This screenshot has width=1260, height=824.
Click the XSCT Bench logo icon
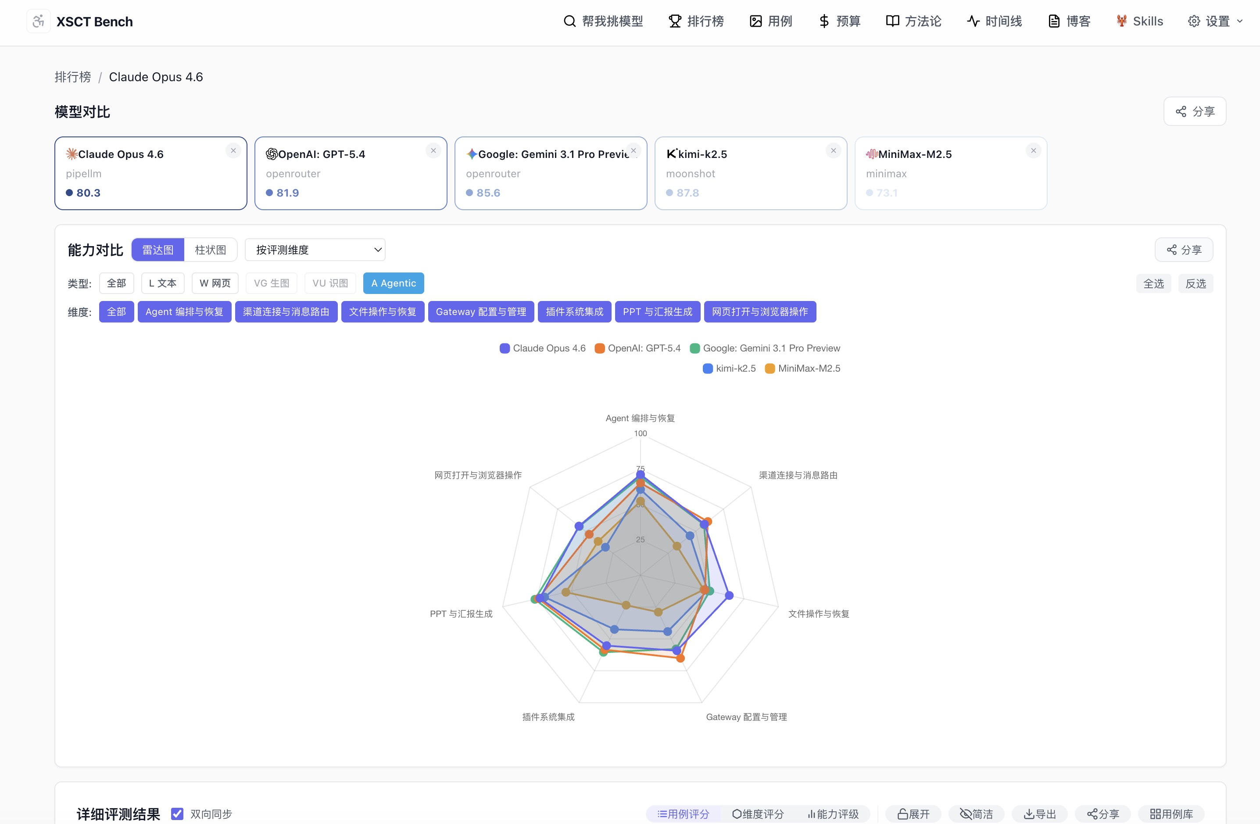(x=38, y=21)
